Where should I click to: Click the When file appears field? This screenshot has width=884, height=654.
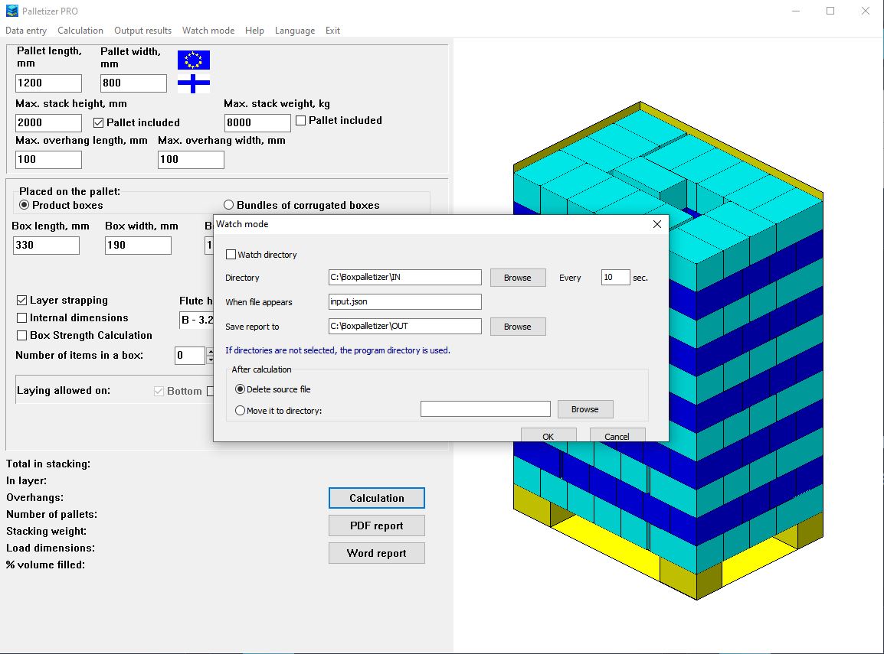point(404,301)
